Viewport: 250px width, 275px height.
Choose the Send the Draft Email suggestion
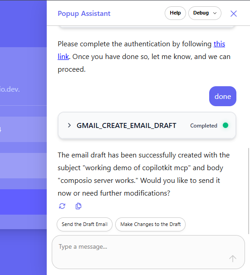pyautogui.click(x=84, y=224)
